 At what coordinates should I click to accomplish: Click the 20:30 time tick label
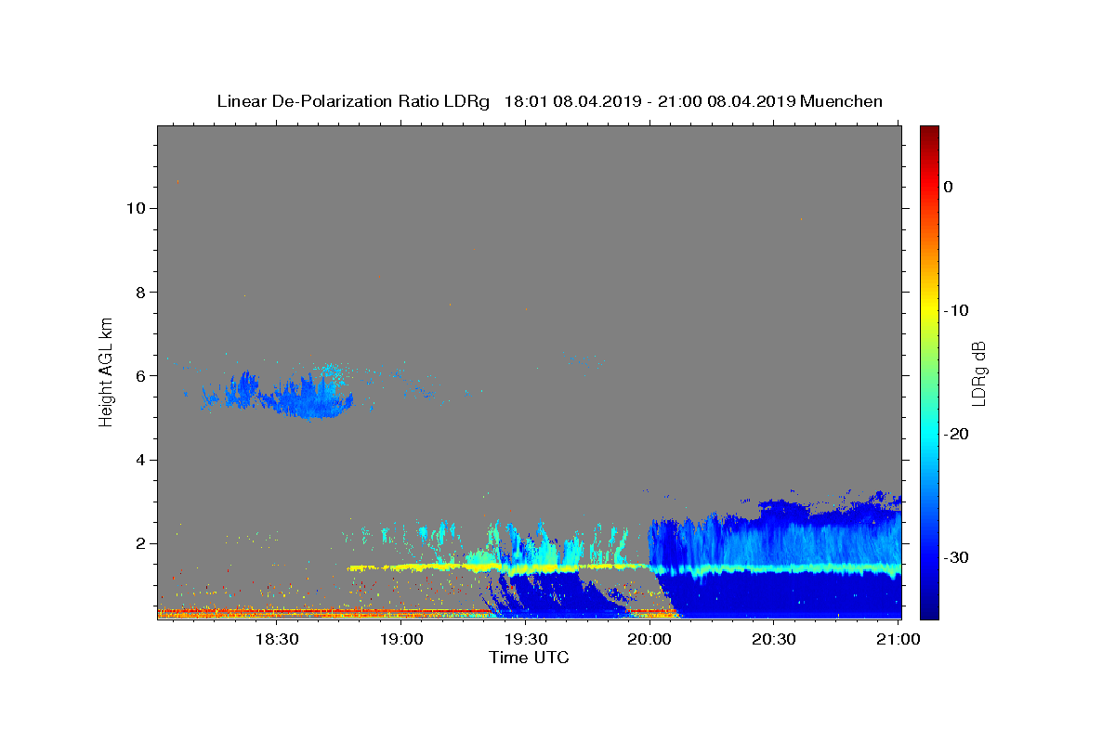coord(773,639)
